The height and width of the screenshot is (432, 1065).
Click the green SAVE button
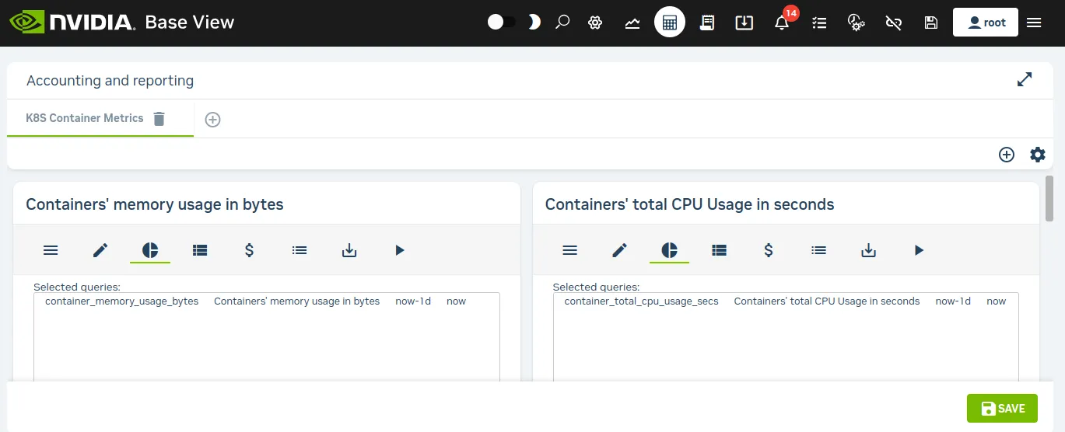tap(1002, 409)
